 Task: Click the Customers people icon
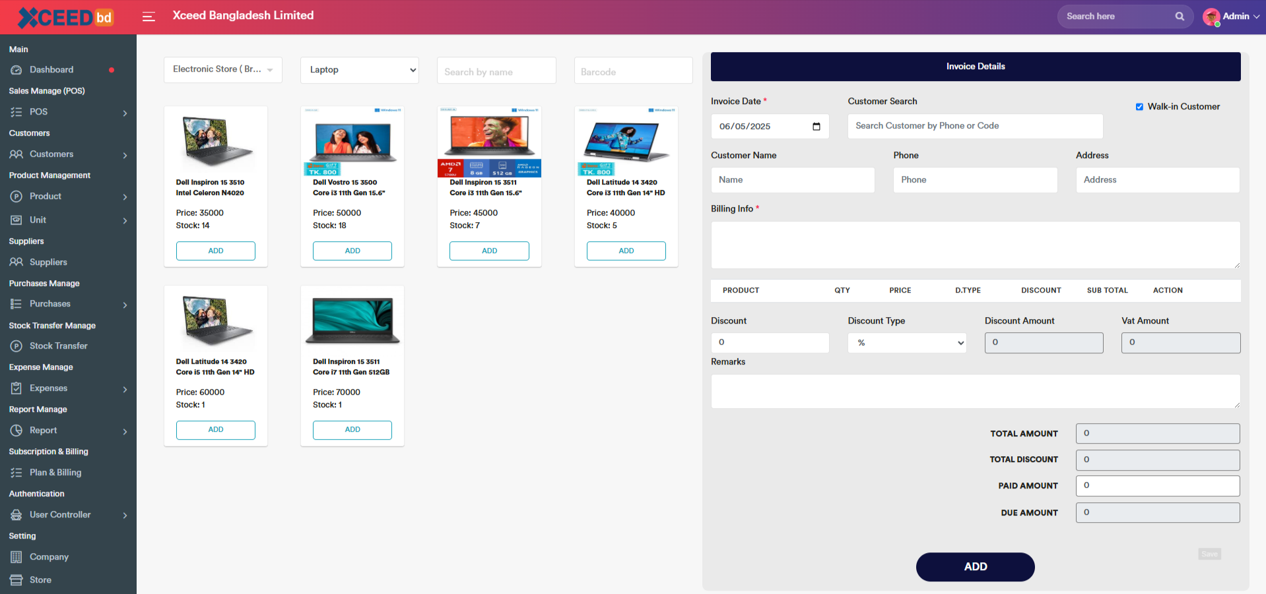point(17,154)
